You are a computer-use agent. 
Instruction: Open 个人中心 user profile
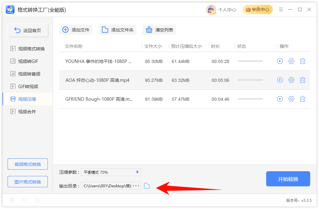pos(227,10)
